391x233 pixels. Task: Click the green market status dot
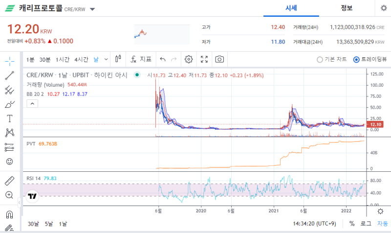pos(137,75)
